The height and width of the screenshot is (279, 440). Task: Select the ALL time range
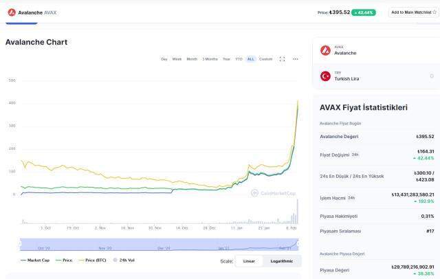[x=250, y=59]
